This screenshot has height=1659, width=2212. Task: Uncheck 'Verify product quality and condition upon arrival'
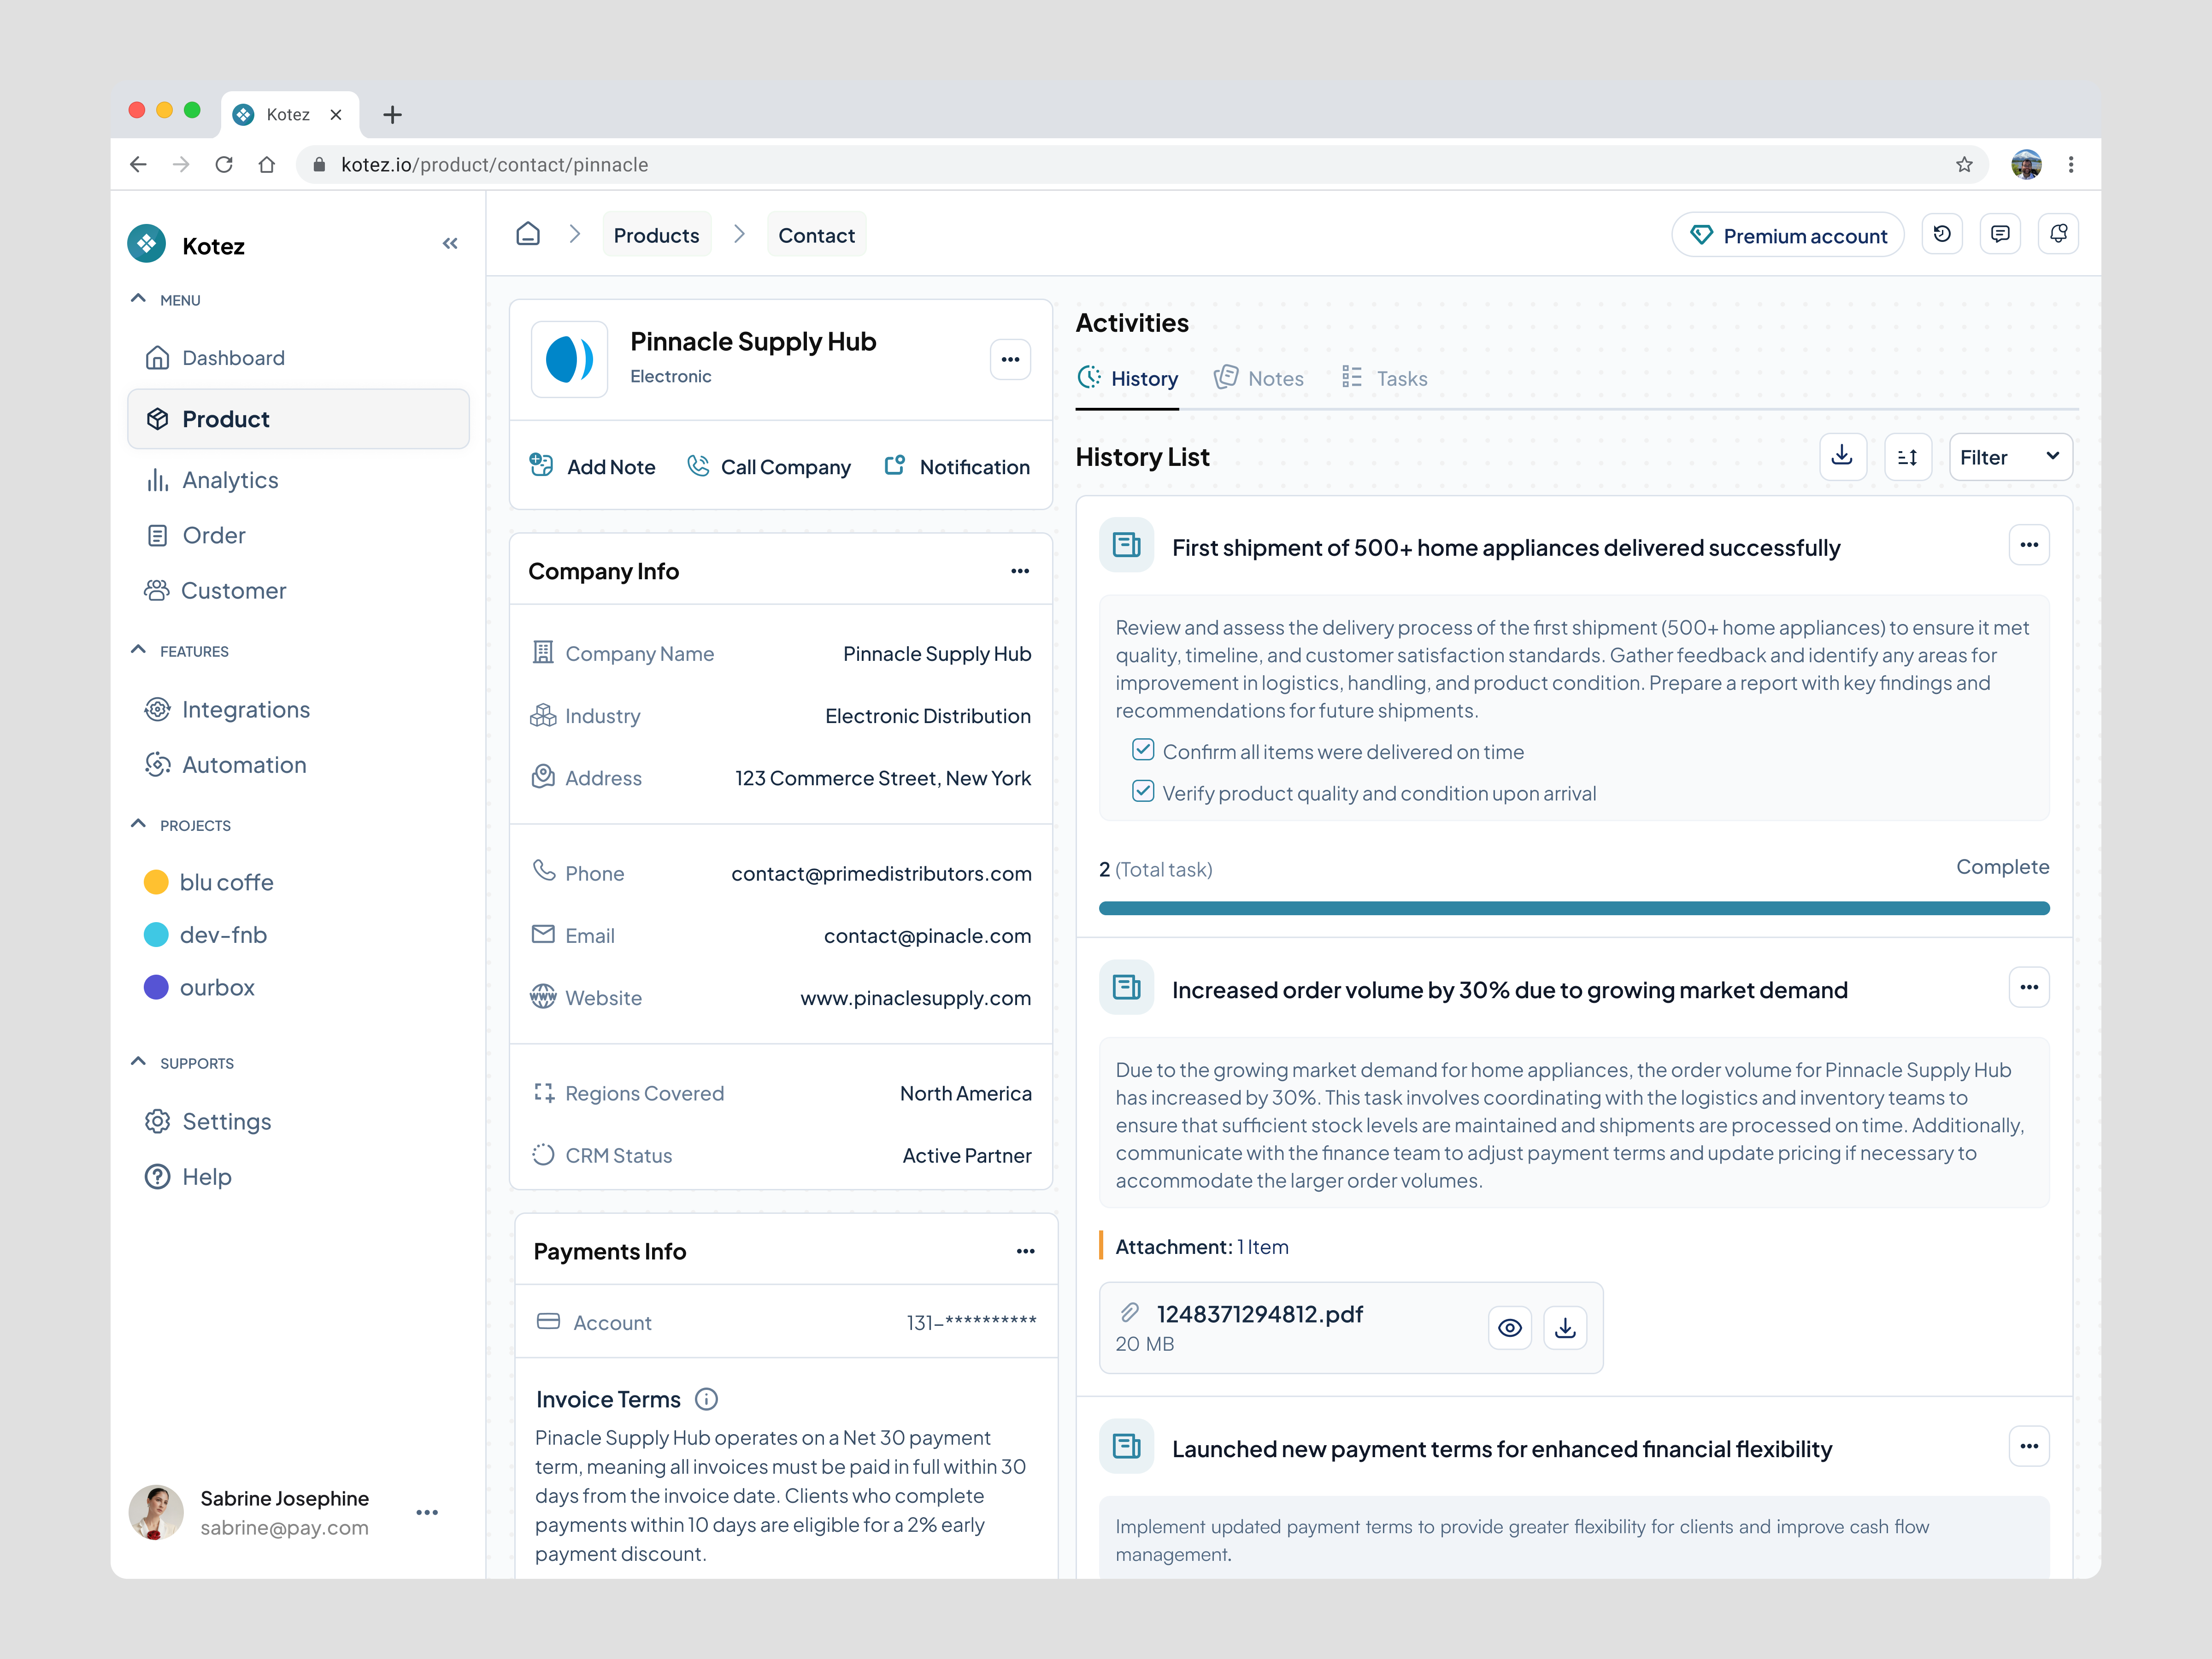[x=1142, y=790]
